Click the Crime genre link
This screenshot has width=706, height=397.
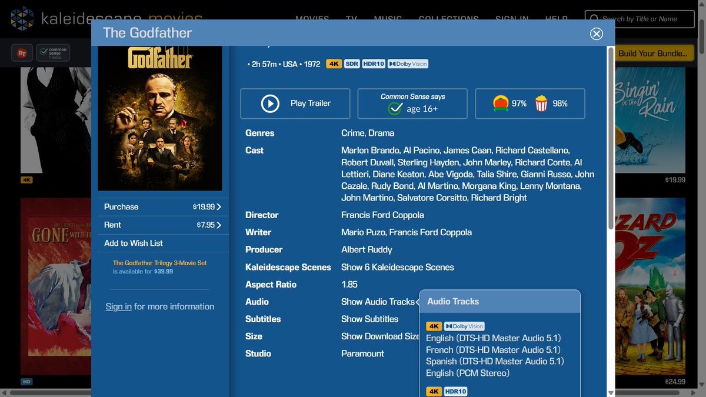click(x=352, y=133)
